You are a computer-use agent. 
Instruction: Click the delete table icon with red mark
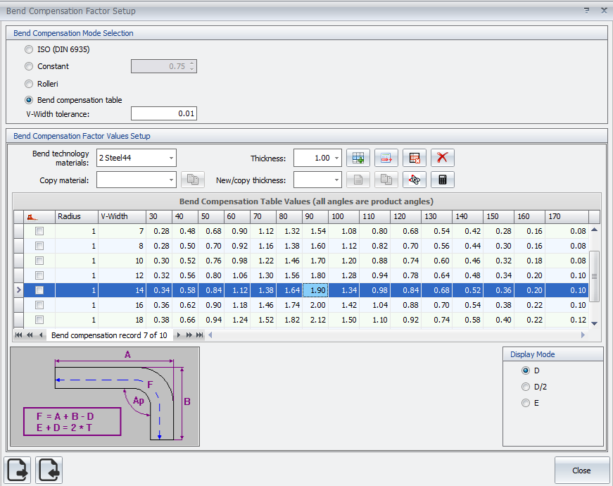[415, 158]
